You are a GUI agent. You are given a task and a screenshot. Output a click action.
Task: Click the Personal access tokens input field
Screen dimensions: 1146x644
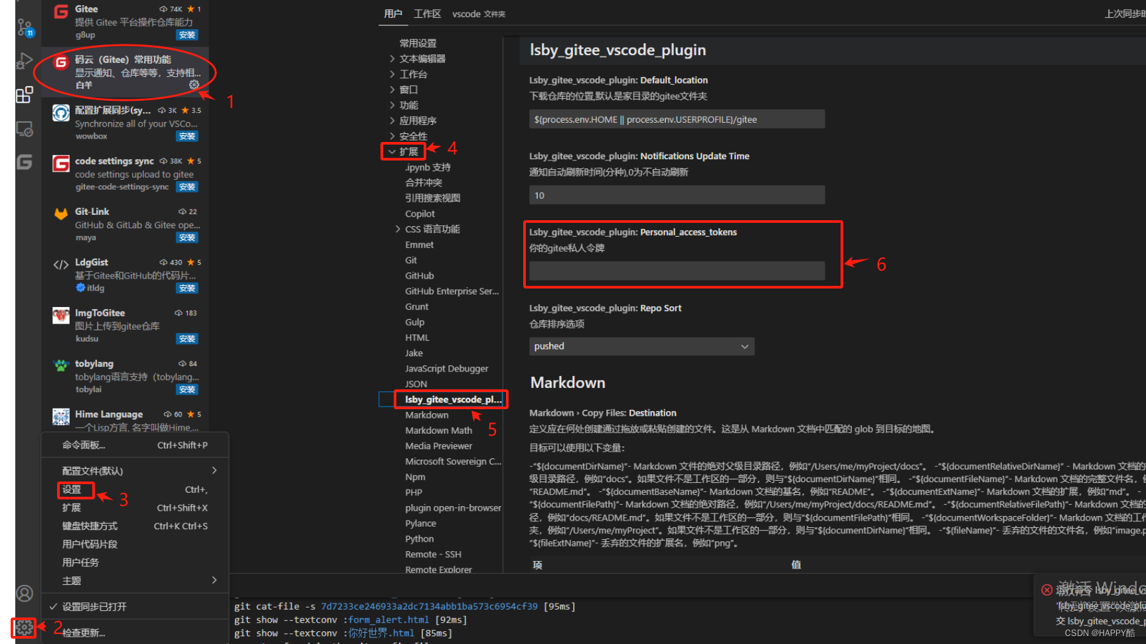[x=677, y=271]
